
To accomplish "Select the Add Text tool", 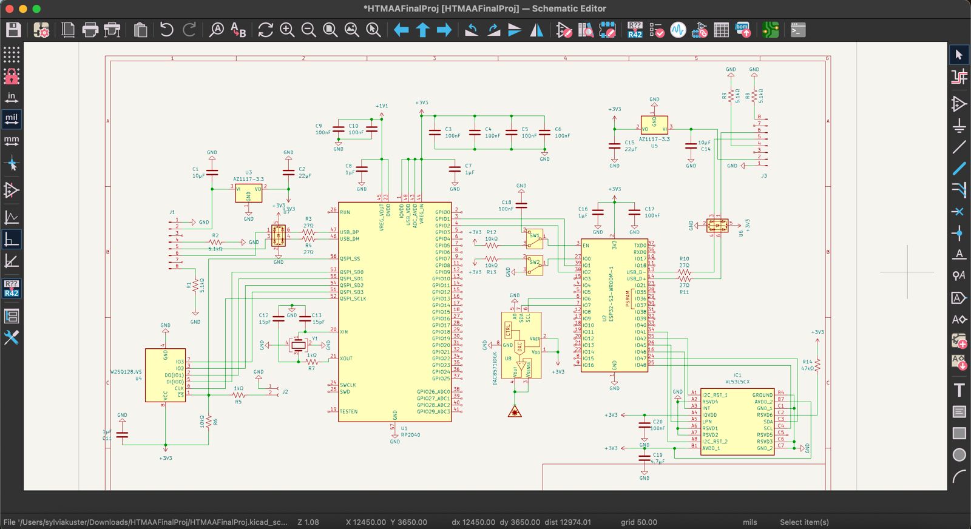I will tap(959, 390).
